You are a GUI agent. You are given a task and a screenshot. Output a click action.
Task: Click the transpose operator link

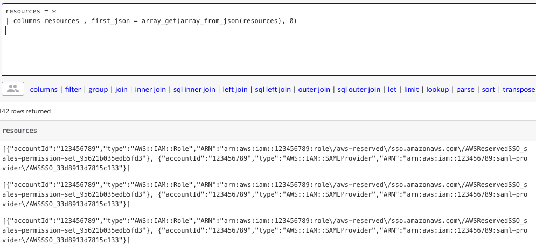(x=518, y=90)
